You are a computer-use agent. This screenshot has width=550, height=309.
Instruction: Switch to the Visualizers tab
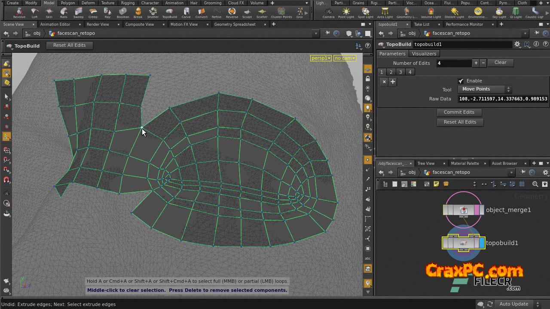point(424,54)
